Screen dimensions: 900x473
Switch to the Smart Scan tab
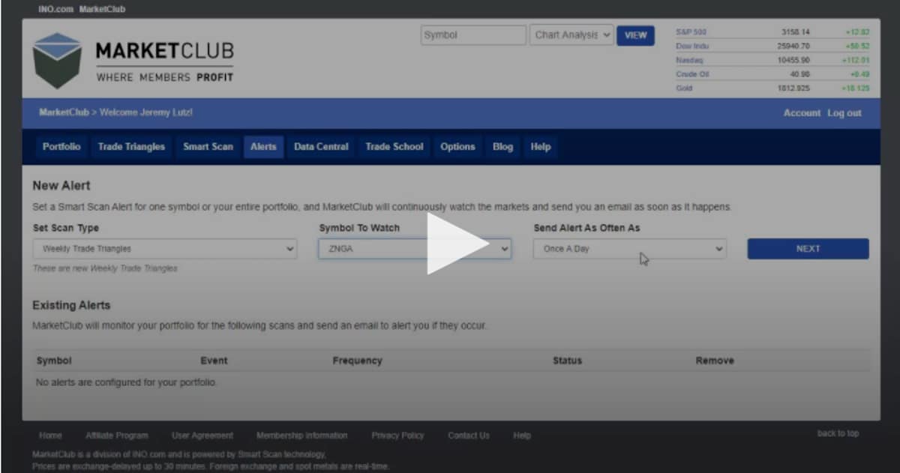coord(208,147)
